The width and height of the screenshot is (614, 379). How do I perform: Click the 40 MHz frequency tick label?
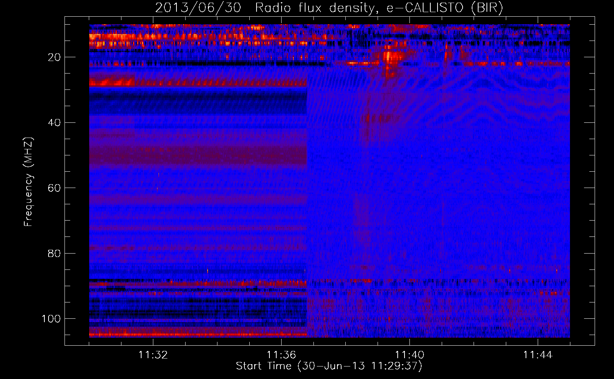(54, 122)
